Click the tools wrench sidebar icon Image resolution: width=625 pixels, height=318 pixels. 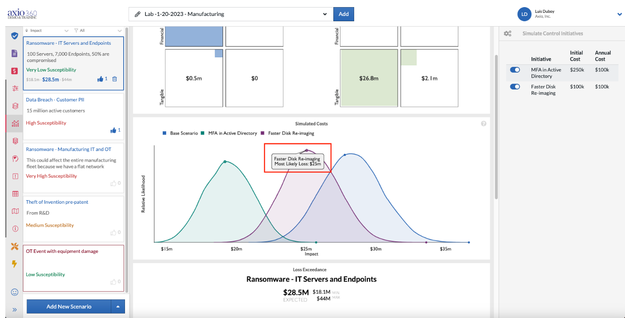click(x=15, y=247)
